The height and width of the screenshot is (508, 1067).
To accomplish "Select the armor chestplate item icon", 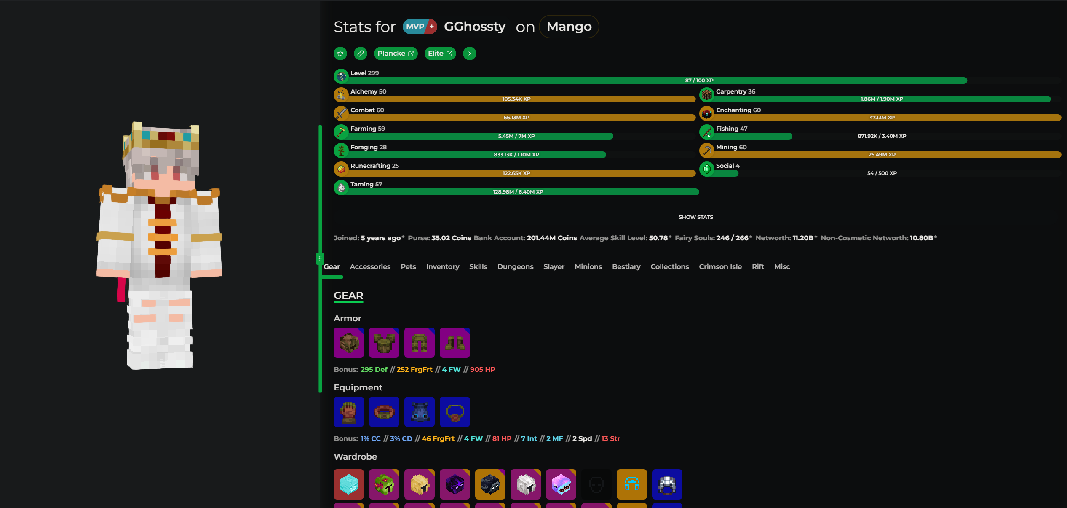I will pyautogui.click(x=384, y=343).
